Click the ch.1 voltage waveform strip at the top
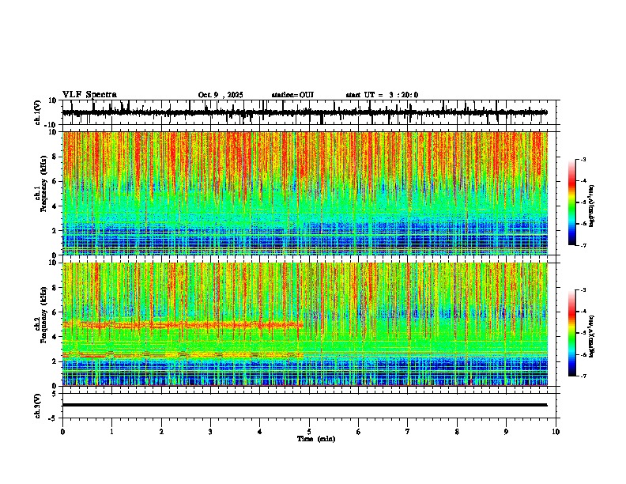The width and height of the screenshot is (626, 484). click(304, 112)
